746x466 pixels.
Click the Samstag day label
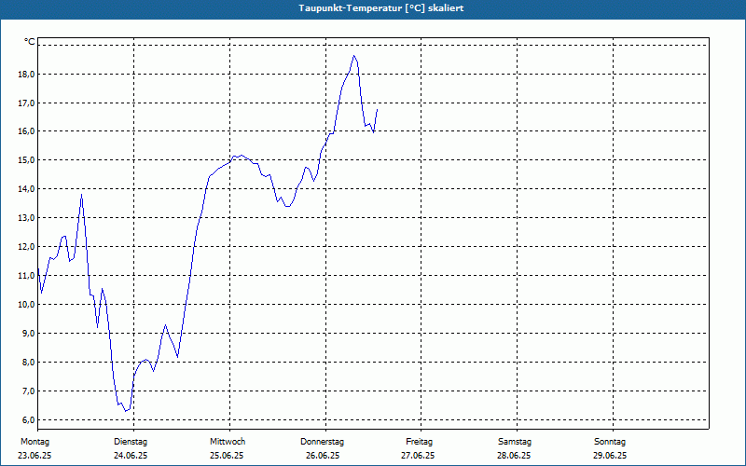(x=515, y=442)
